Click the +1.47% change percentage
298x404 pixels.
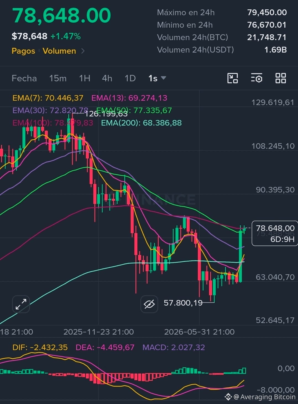66,36
